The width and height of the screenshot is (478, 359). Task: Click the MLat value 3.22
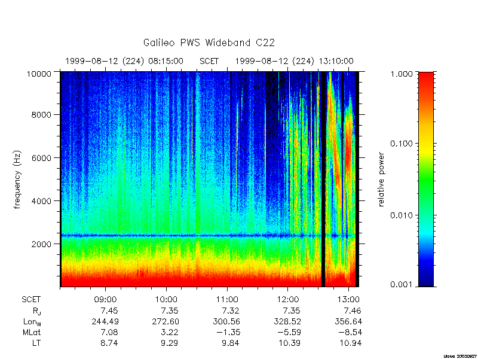(x=170, y=332)
